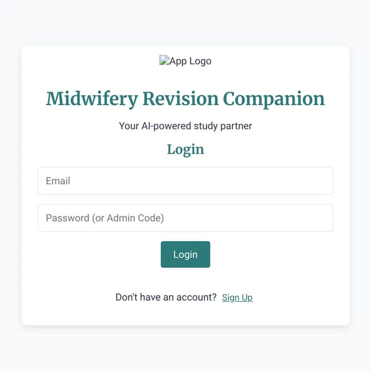Click the Login button's text label

click(x=185, y=255)
